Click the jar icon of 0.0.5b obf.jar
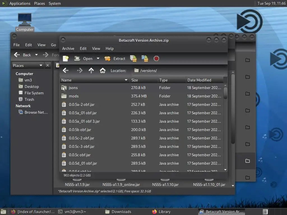The image size is (287, 215). click(x=64, y=130)
